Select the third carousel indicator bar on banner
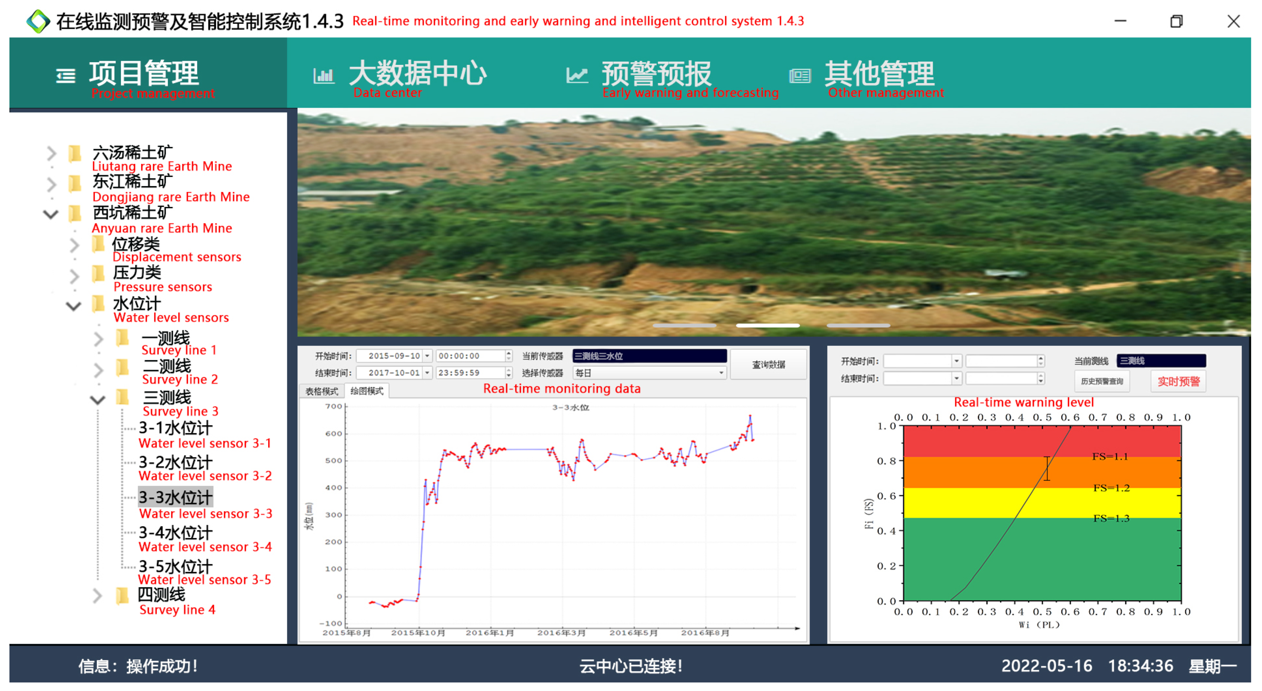The width and height of the screenshot is (1262, 691). (858, 326)
